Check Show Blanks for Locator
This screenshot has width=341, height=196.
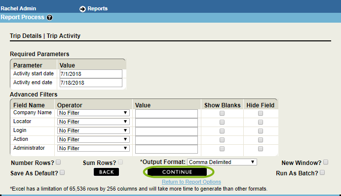(x=222, y=122)
